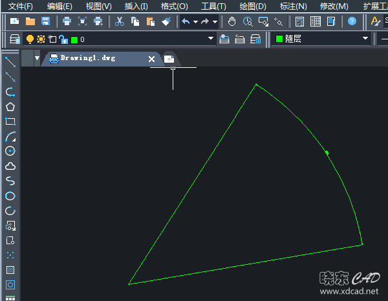Expand the layer dropdown list
Viewport: 388px width, 301px height.
point(211,39)
